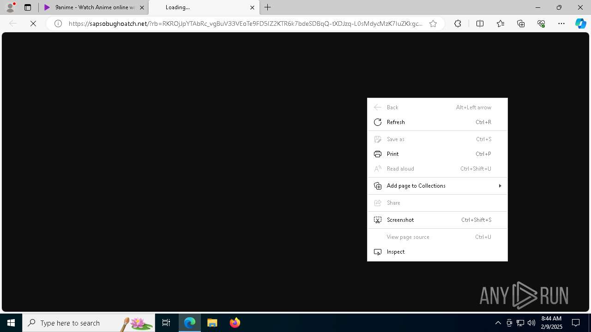The image size is (591, 332).
Task: Open Microsoft Edge from taskbar
Action: [190, 323]
